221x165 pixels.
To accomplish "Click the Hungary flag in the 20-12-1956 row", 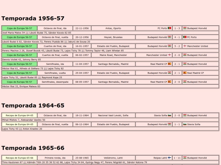I will [x=169, y=37].
